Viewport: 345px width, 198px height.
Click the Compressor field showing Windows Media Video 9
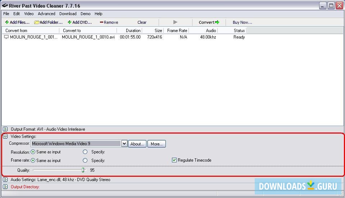(x=76, y=144)
